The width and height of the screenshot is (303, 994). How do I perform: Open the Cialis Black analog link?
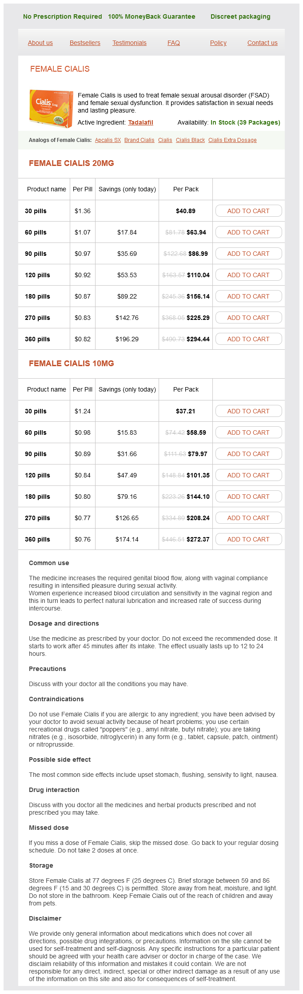pyautogui.click(x=190, y=140)
